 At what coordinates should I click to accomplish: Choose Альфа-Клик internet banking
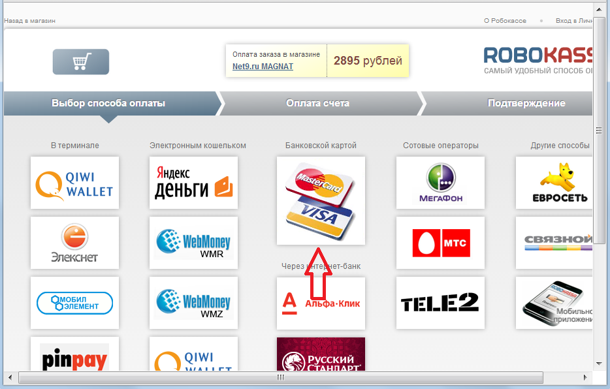click(321, 303)
